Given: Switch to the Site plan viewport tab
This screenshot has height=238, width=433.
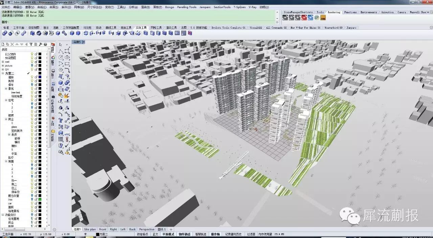Looking at the screenshot, I should [90, 229].
